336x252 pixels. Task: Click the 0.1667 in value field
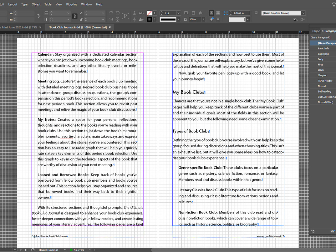tap(242, 13)
